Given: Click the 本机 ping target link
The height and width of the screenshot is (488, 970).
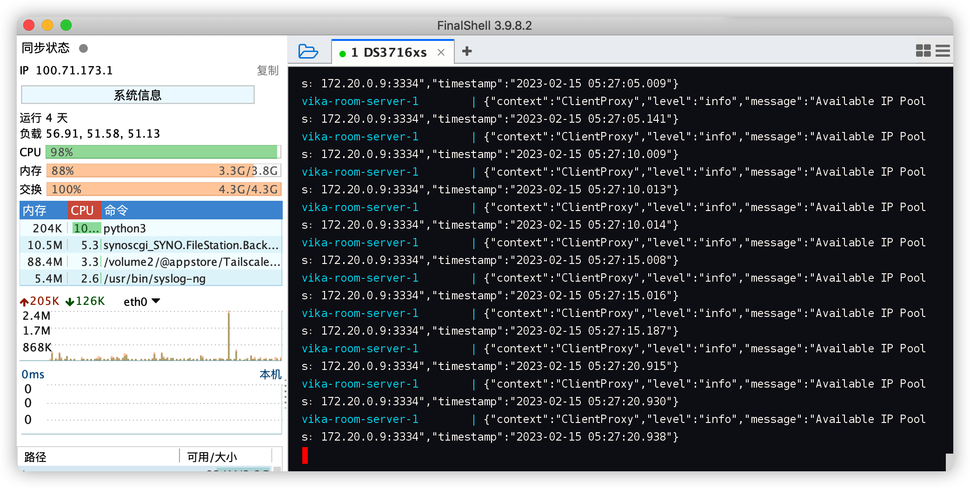Looking at the screenshot, I should 270,374.
